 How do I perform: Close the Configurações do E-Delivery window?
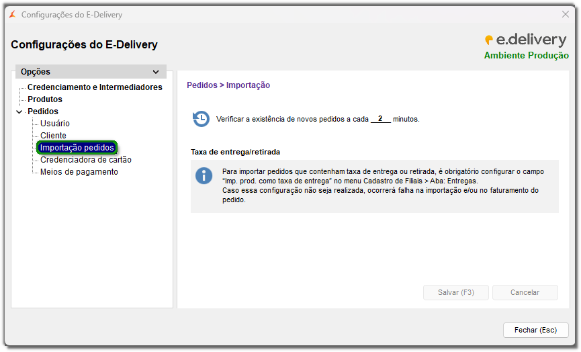(565, 14)
